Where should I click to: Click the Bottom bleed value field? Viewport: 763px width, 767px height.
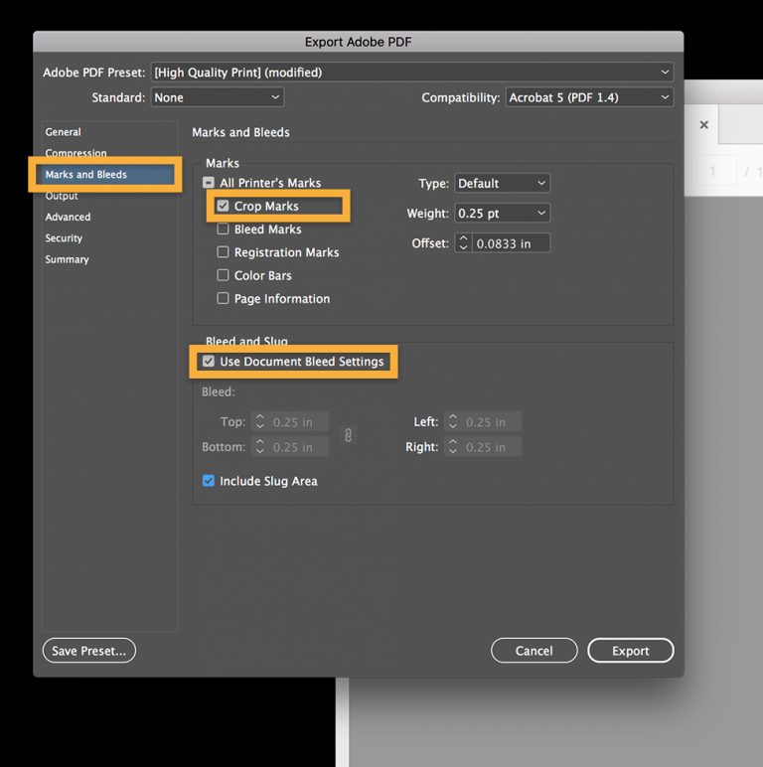tap(298, 447)
